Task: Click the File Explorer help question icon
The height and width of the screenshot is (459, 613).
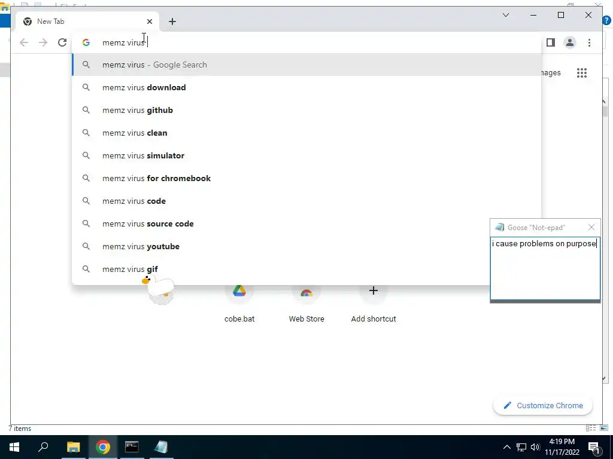Action: 607,20
